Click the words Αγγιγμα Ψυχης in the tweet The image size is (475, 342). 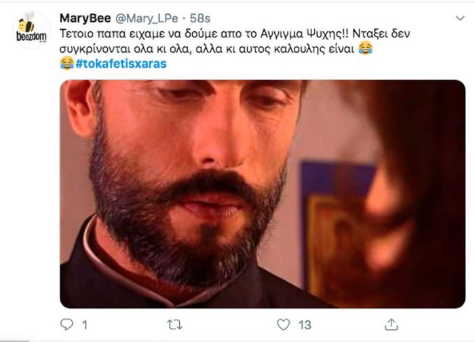click(301, 34)
